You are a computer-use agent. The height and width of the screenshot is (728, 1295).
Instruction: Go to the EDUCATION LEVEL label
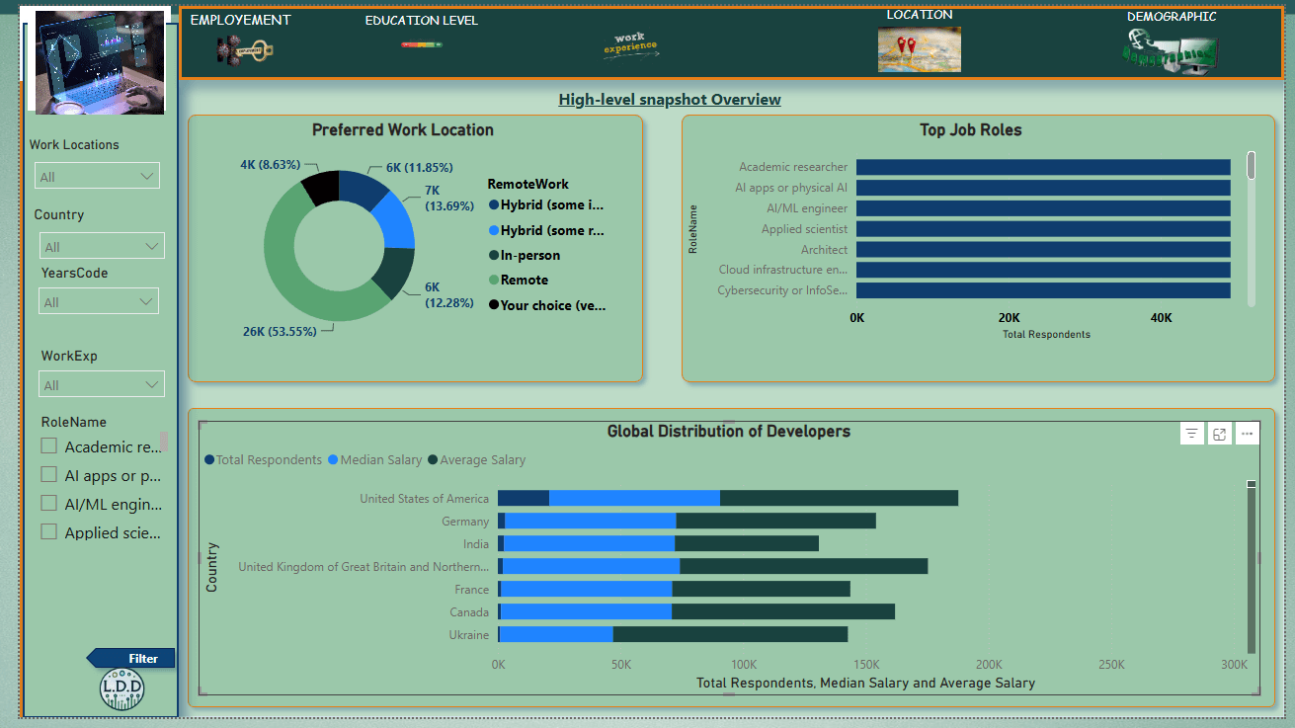click(x=422, y=21)
